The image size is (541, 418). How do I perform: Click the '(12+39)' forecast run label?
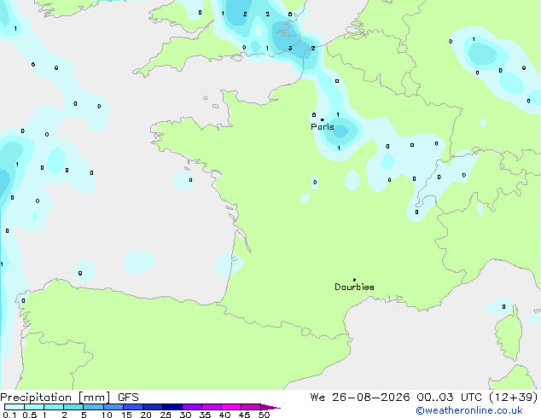point(514,398)
